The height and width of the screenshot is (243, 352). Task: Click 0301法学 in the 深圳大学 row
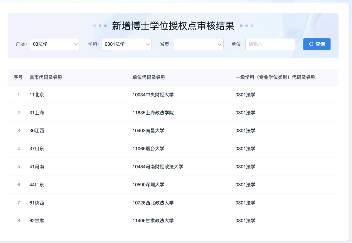pos(245,185)
